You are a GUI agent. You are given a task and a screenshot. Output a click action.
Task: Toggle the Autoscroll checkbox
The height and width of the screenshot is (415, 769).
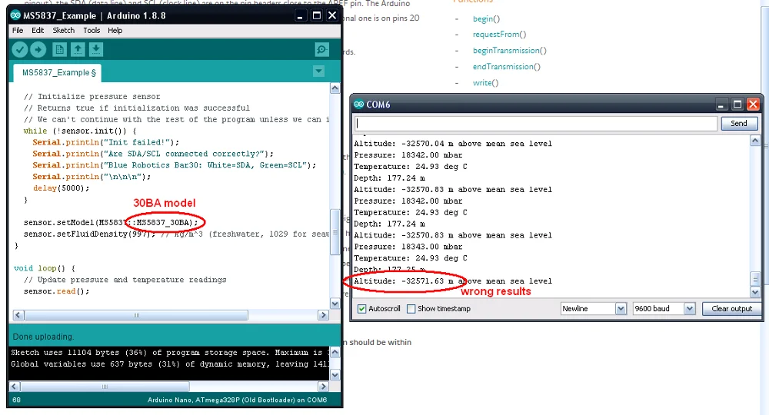[362, 309]
